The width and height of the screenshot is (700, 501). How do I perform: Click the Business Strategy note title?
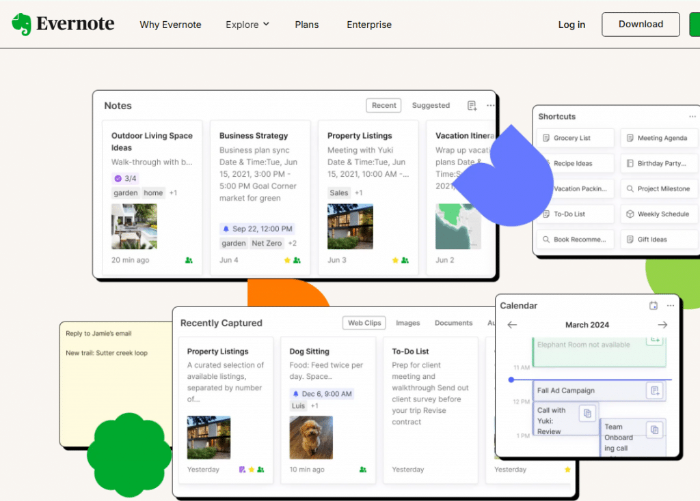254,136
